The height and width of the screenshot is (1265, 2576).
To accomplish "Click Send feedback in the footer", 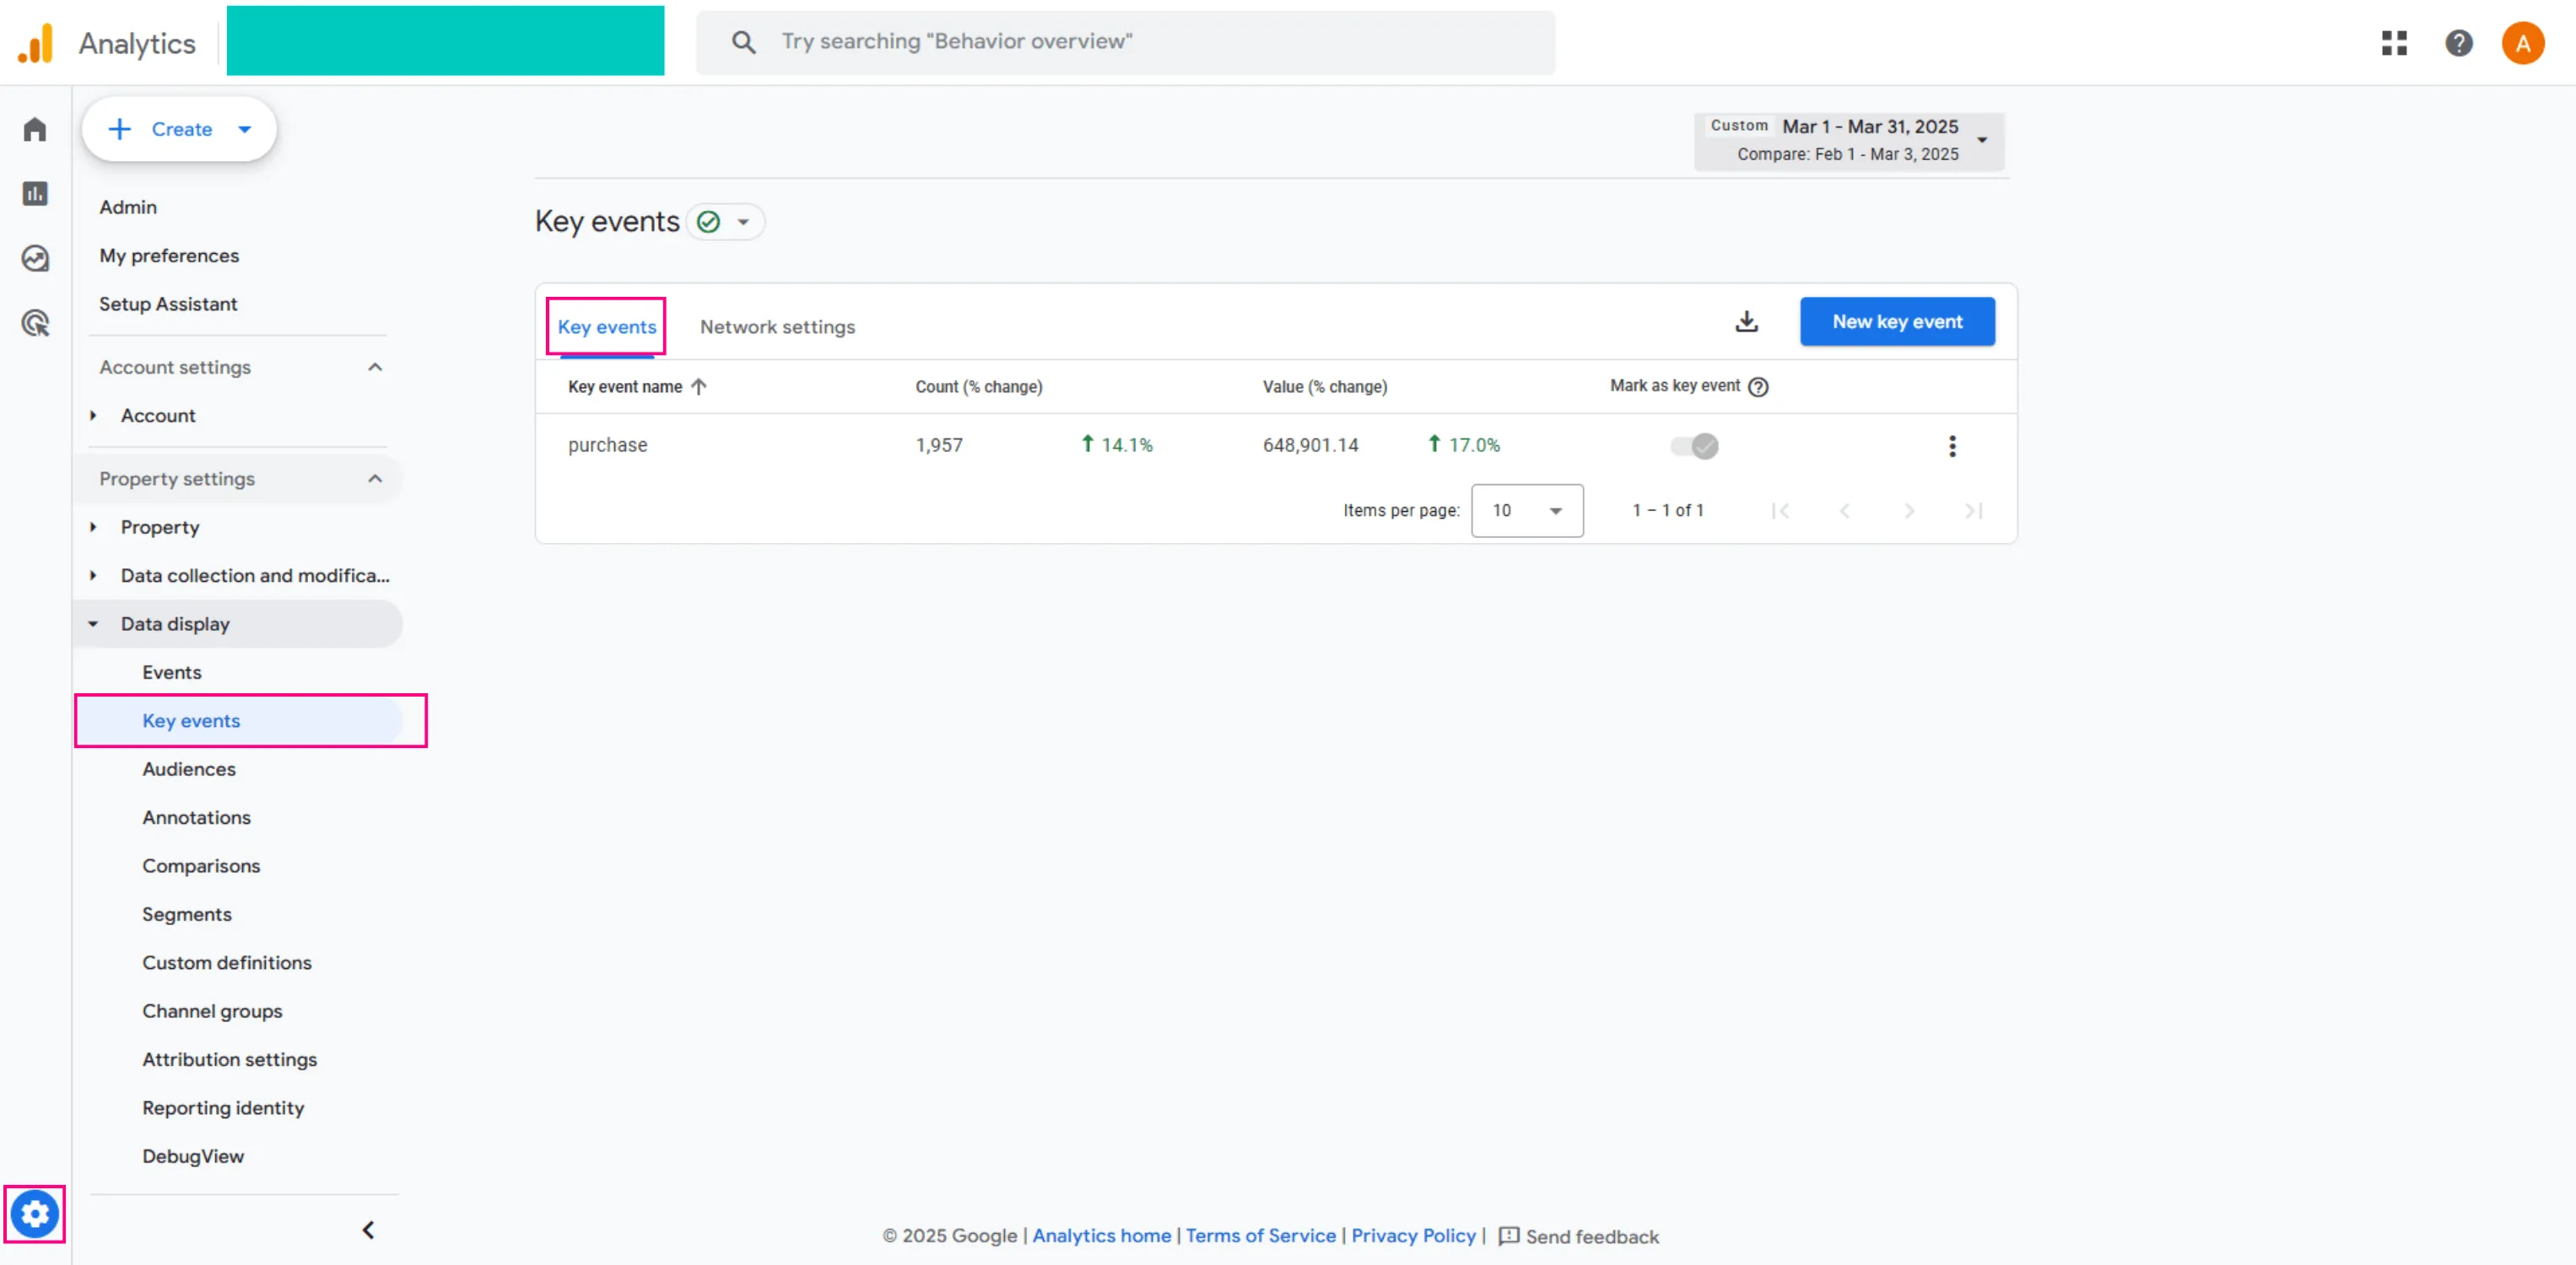I will pyautogui.click(x=1578, y=1237).
